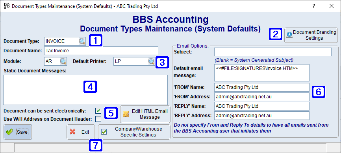The image size is (341, 153).
Task: Open Document Branding Settings
Action: [x=311, y=35]
